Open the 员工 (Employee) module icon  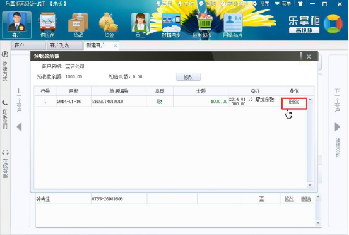coord(140,25)
